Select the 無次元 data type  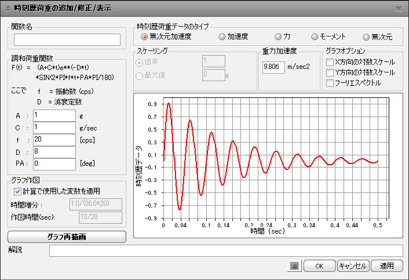coord(366,37)
